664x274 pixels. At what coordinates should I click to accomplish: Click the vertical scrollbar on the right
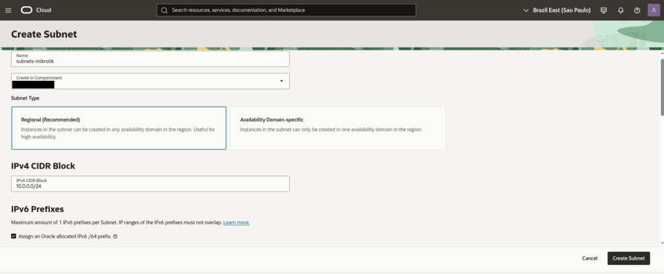[661, 84]
